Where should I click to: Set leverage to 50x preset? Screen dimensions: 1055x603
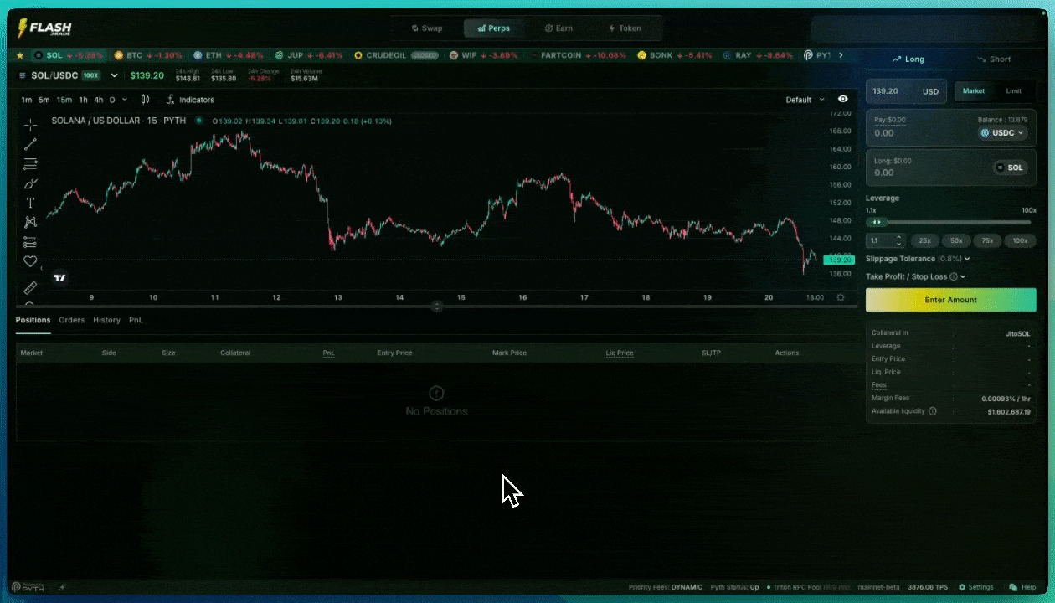point(955,240)
